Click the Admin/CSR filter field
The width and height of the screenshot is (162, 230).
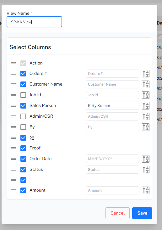coord(112,116)
